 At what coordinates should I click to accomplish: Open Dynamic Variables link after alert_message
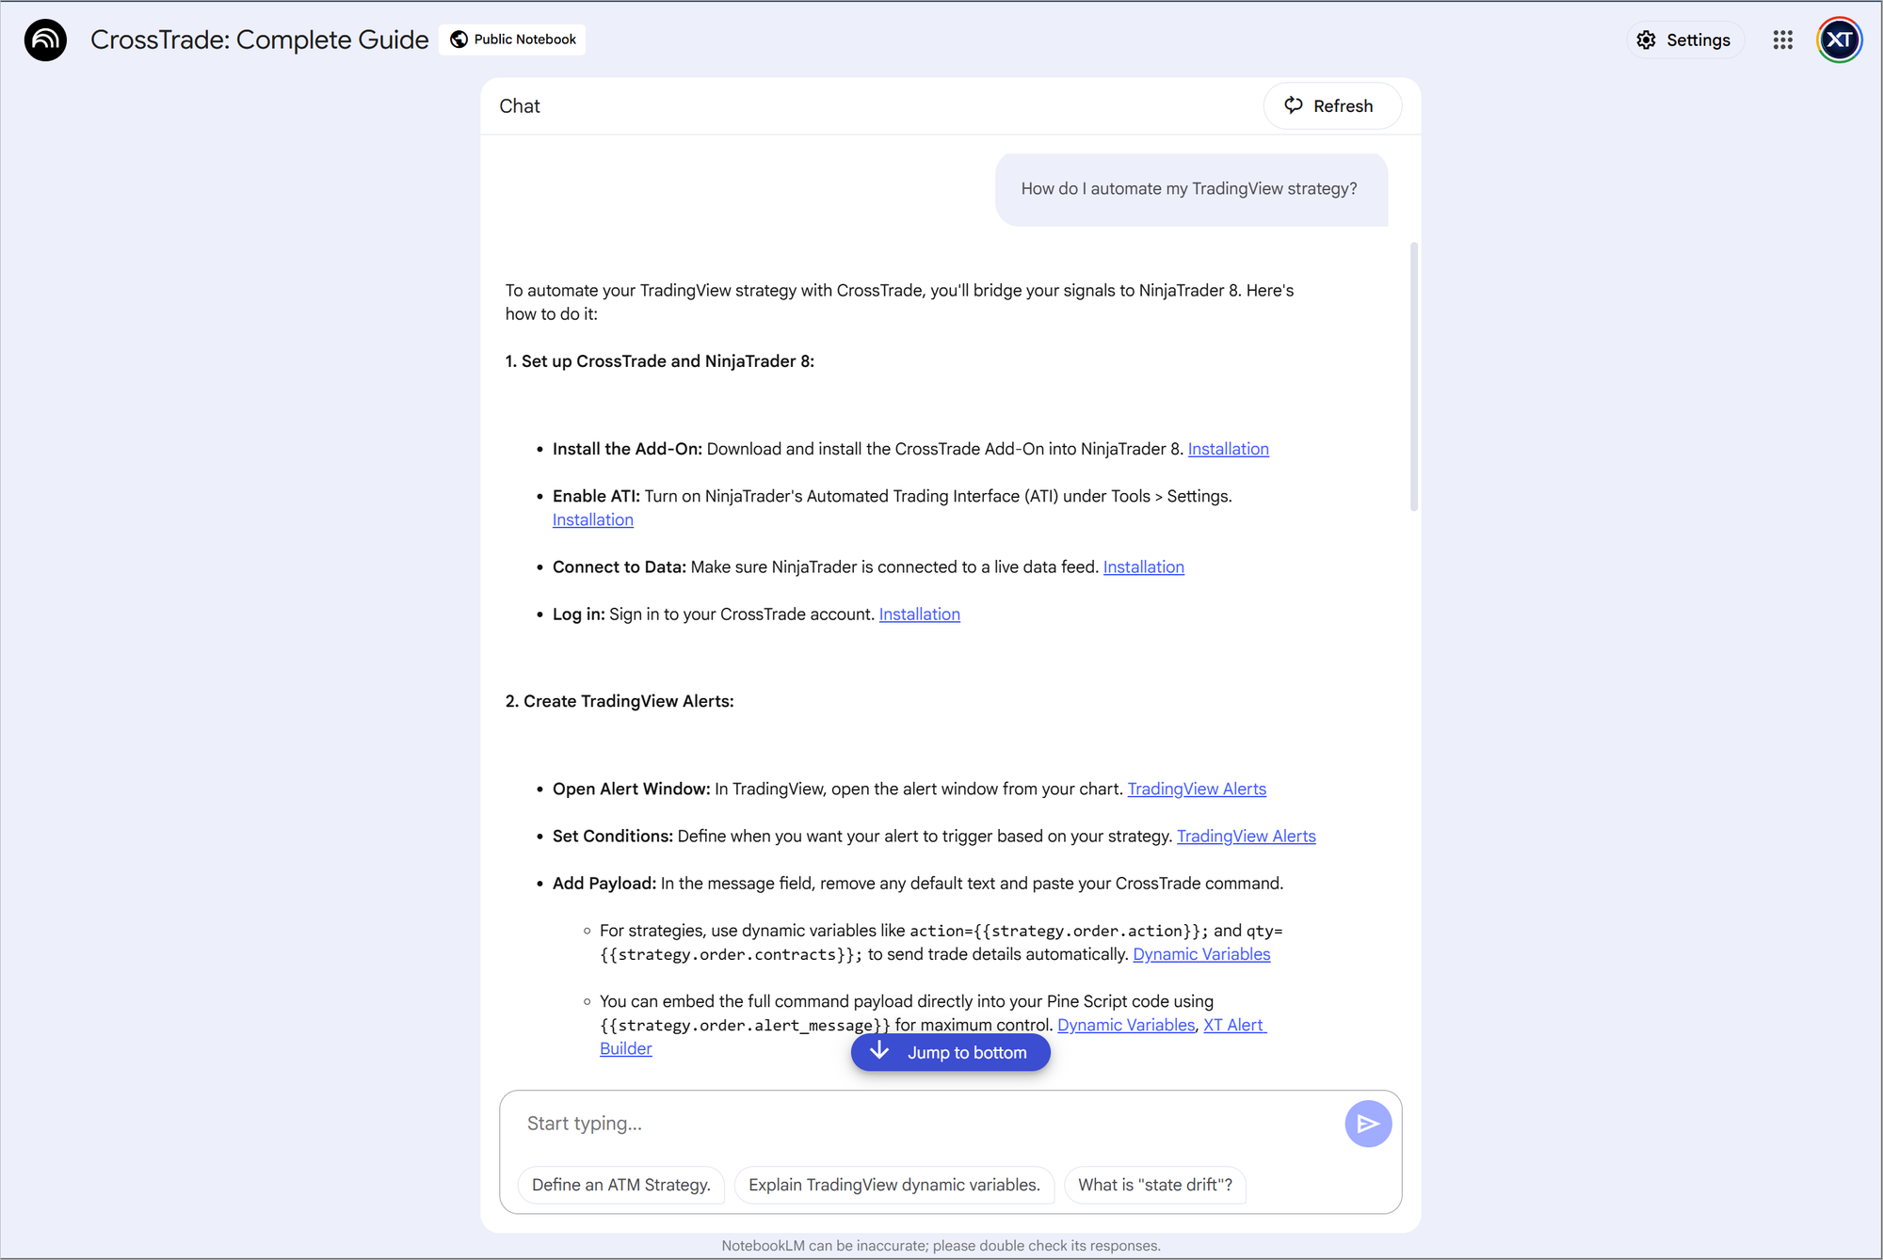coord(1126,1025)
